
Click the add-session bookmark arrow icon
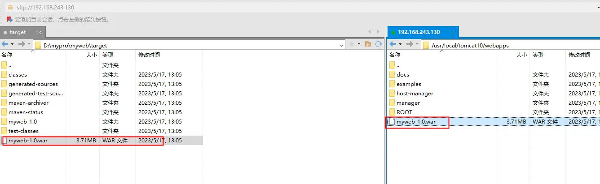(x=10, y=19)
